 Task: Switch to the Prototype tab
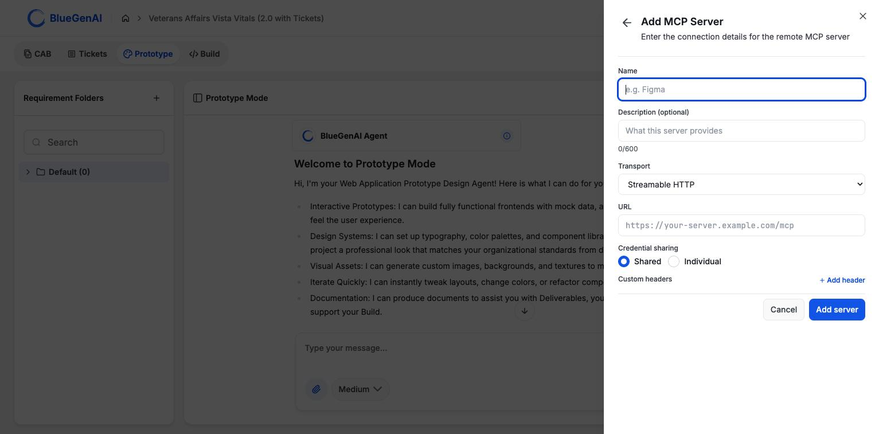click(148, 54)
